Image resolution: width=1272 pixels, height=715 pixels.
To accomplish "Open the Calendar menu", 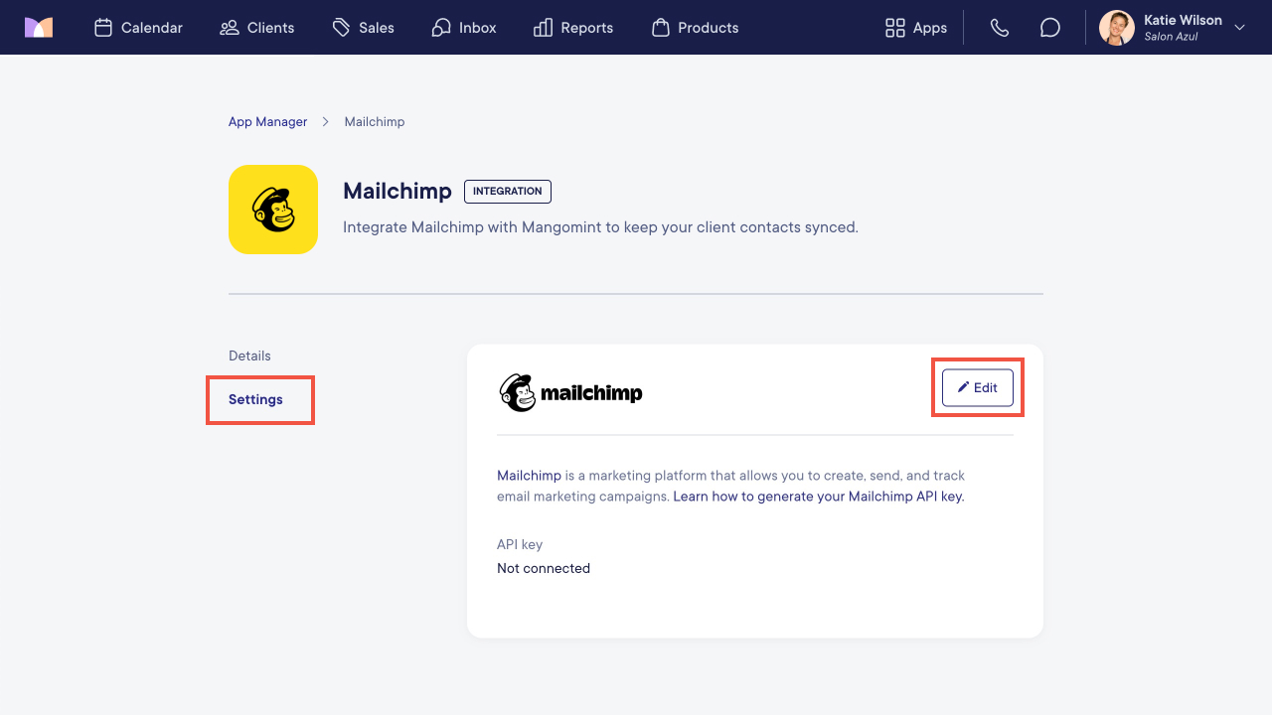I will pyautogui.click(x=138, y=28).
